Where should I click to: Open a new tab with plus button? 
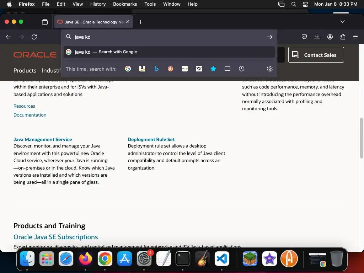(140, 22)
